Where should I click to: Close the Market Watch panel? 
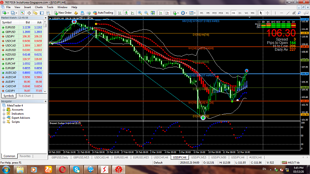[45, 18]
